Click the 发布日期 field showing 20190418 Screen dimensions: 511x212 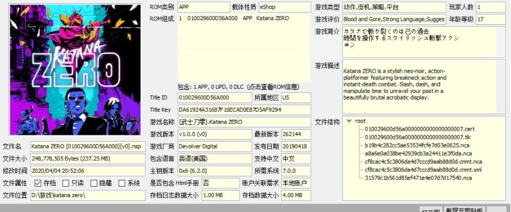pyautogui.click(x=296, y=146)
